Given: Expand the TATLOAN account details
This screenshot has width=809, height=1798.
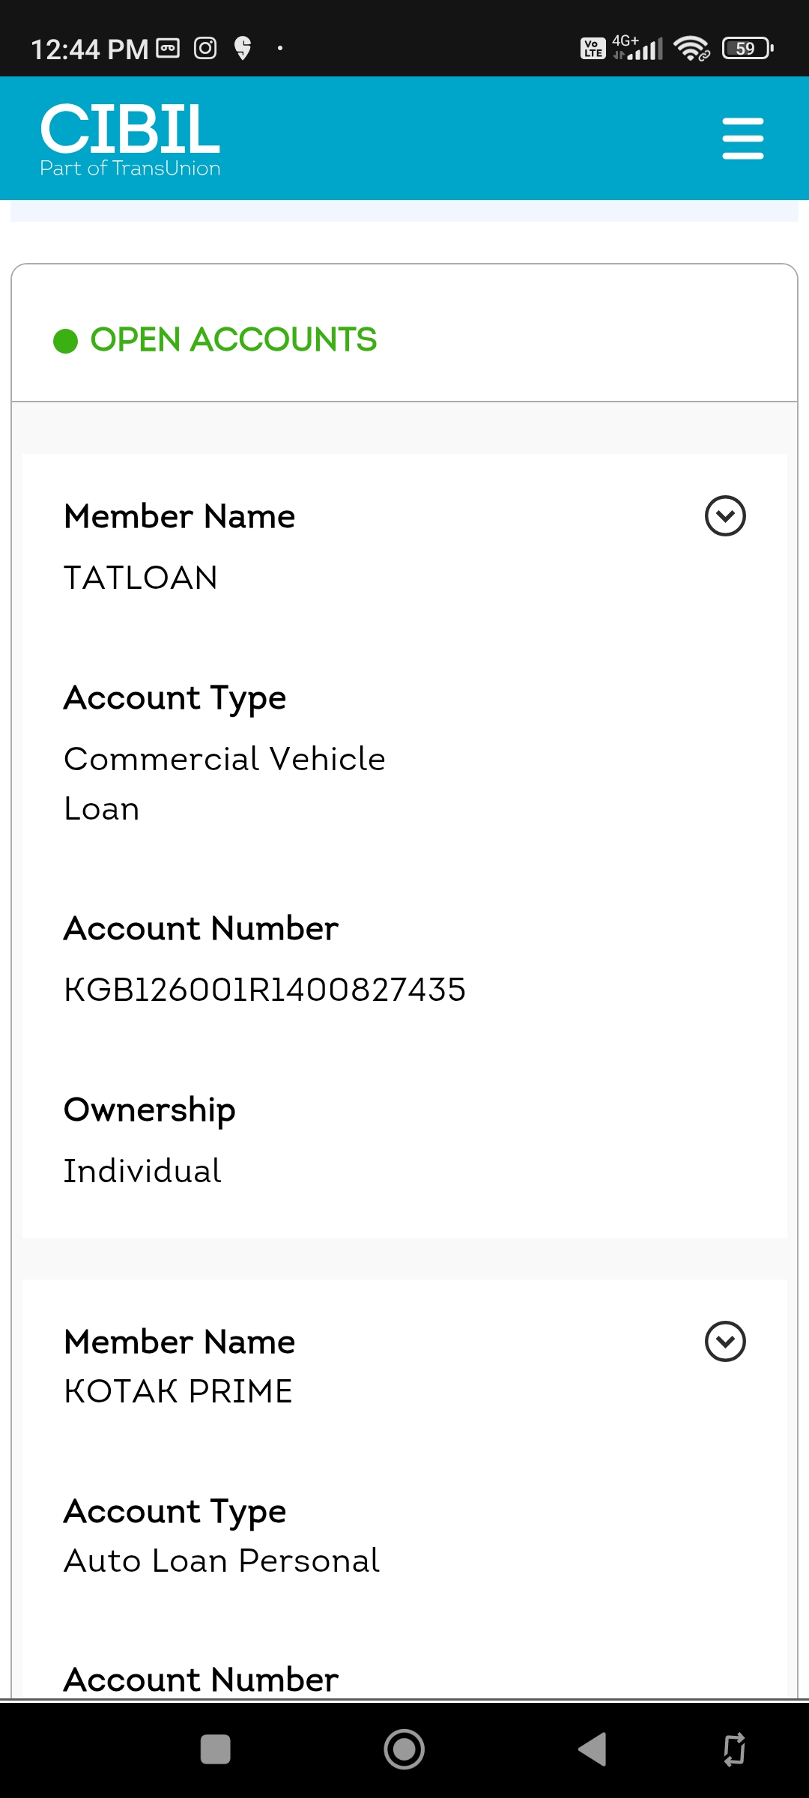Looking at the screenshot, I should [724, 516].
